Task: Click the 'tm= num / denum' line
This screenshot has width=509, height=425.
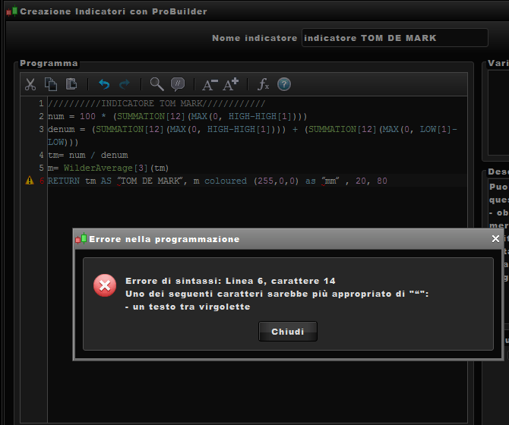Action: 88,155
